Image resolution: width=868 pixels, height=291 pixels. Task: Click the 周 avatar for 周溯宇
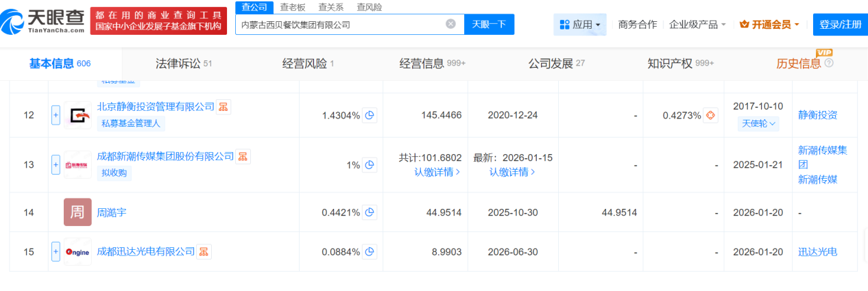77,212
